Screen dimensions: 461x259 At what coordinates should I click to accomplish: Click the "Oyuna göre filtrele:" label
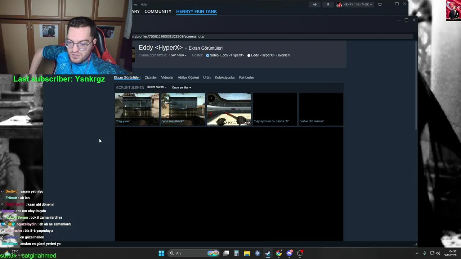click(153, 55)
